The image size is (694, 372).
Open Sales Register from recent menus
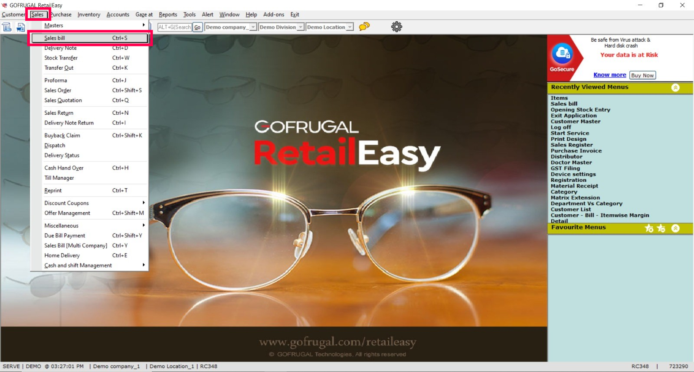coord(572,145)
